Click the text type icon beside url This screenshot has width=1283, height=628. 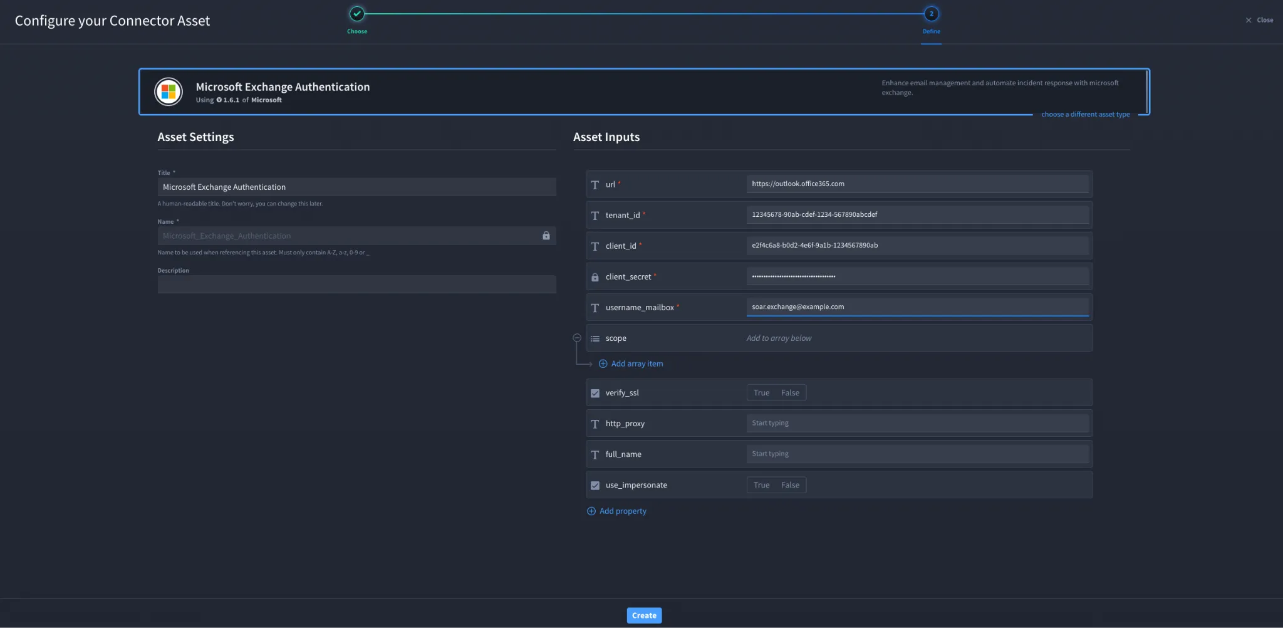point(595,185)
